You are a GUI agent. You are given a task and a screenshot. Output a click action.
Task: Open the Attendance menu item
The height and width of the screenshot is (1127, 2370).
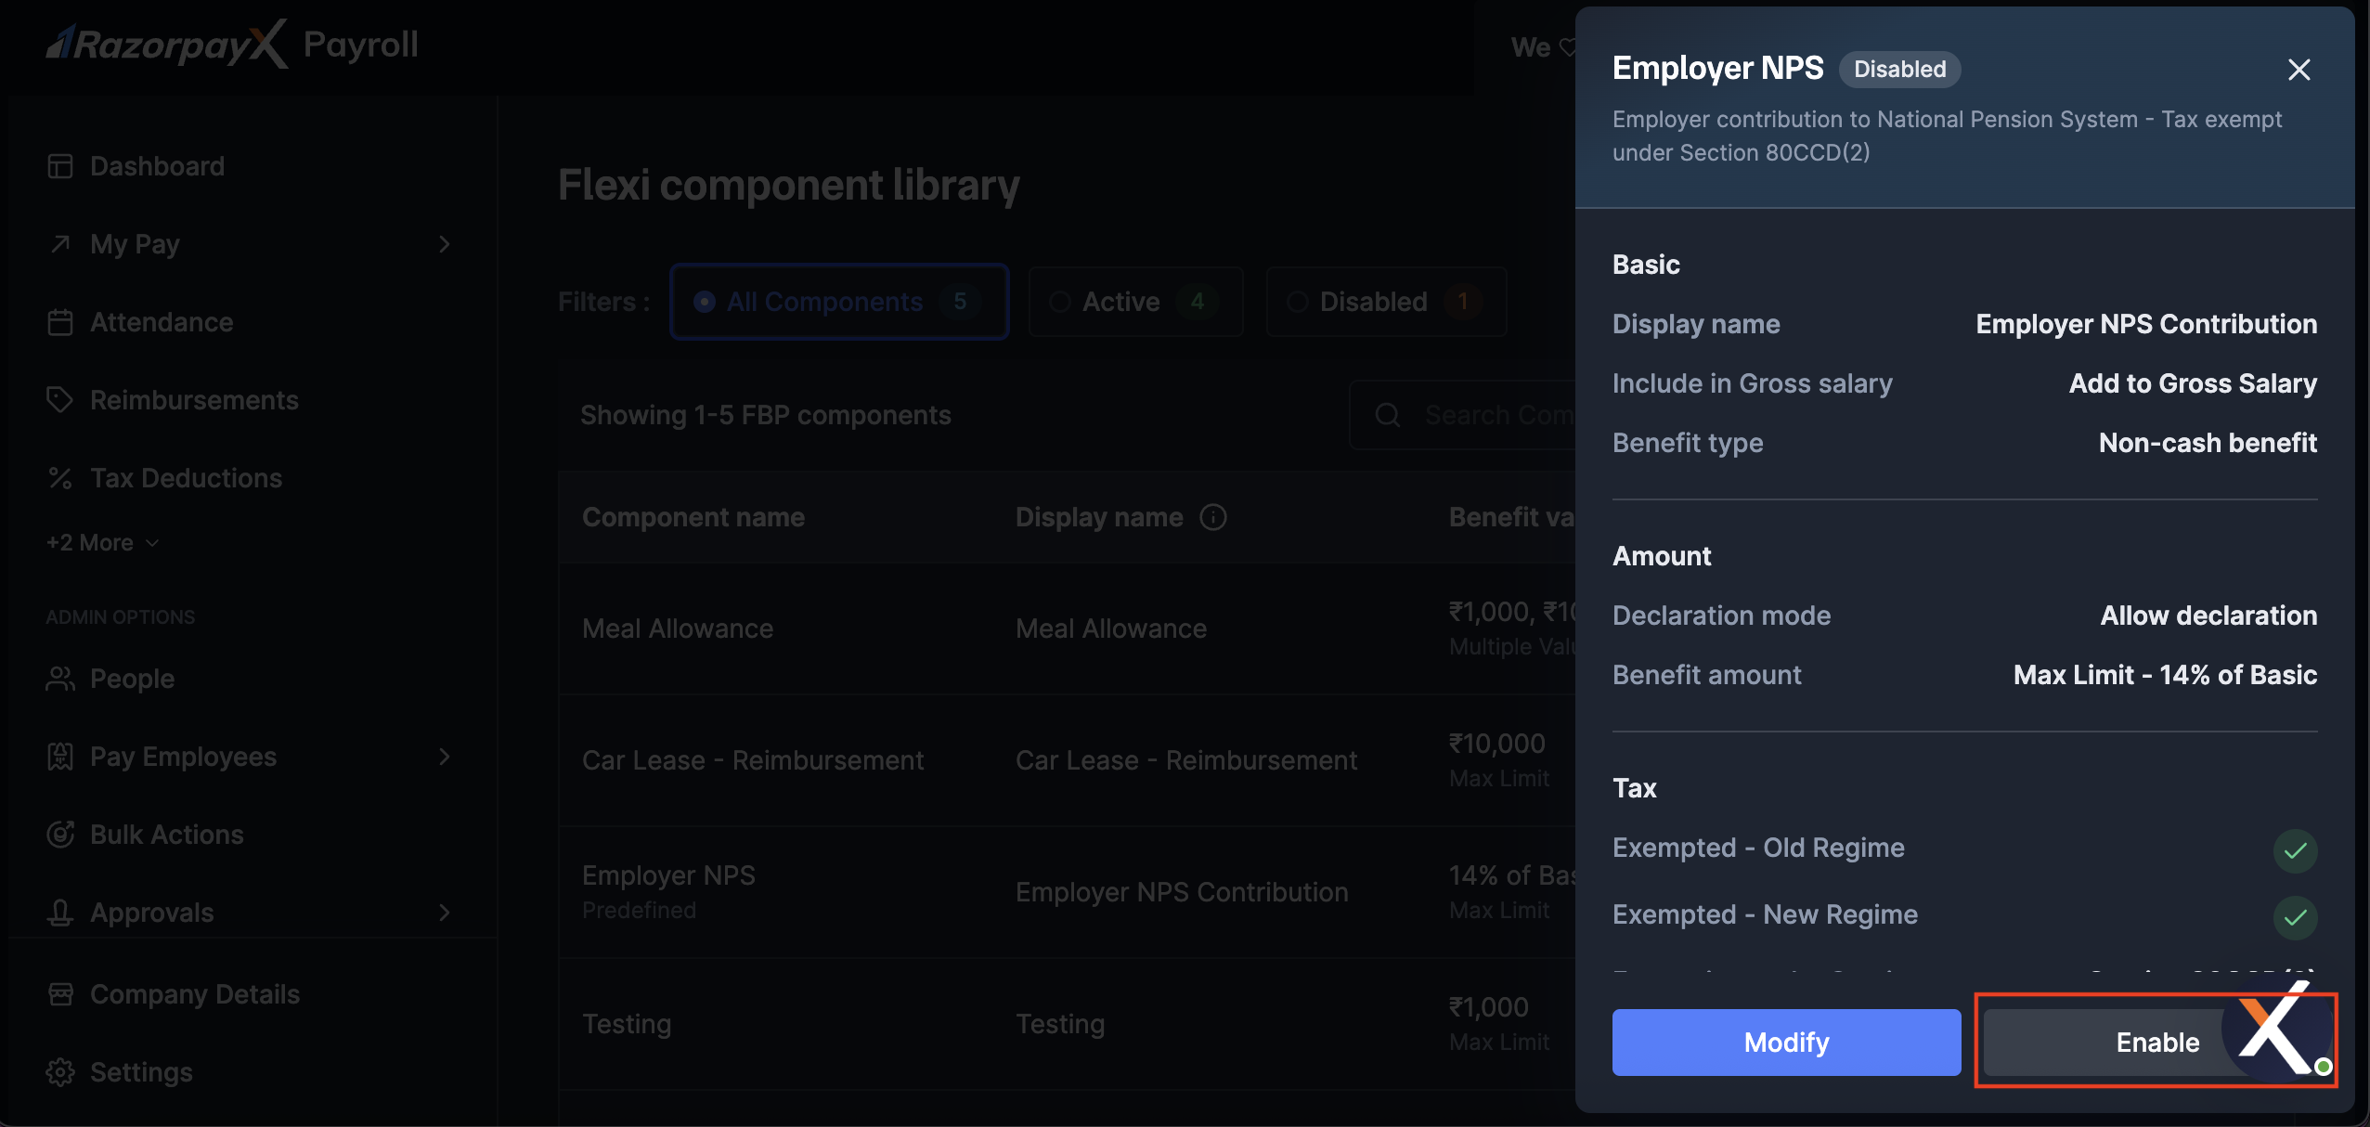(x=162, y=322)
